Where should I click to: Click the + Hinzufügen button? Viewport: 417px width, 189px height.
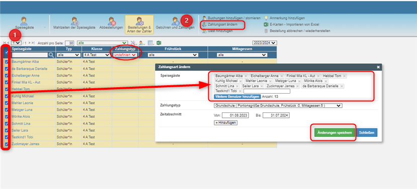click(x=225, y=123)
